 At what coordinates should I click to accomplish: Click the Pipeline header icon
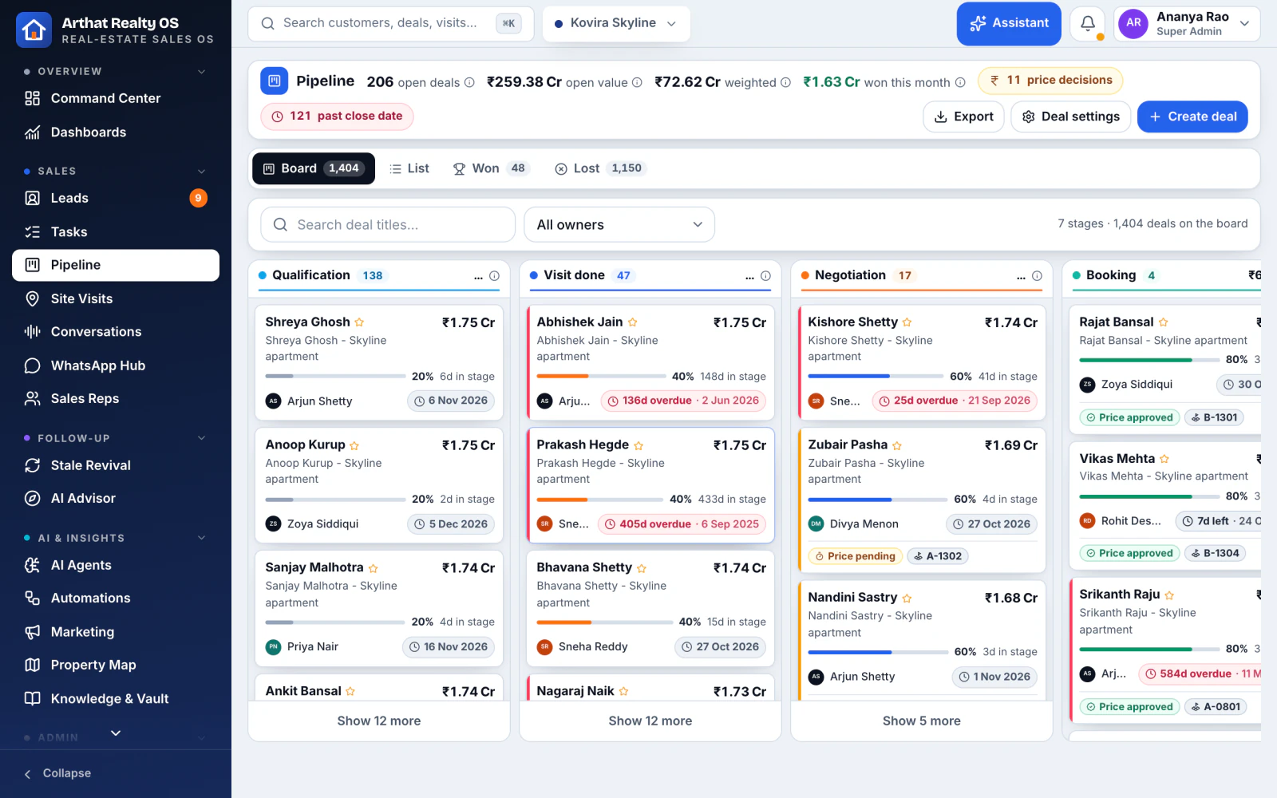pyautogui.click(x=274, y=81)
